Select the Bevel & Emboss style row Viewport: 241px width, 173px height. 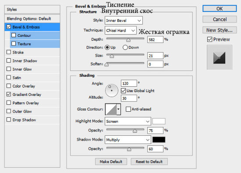32,27
